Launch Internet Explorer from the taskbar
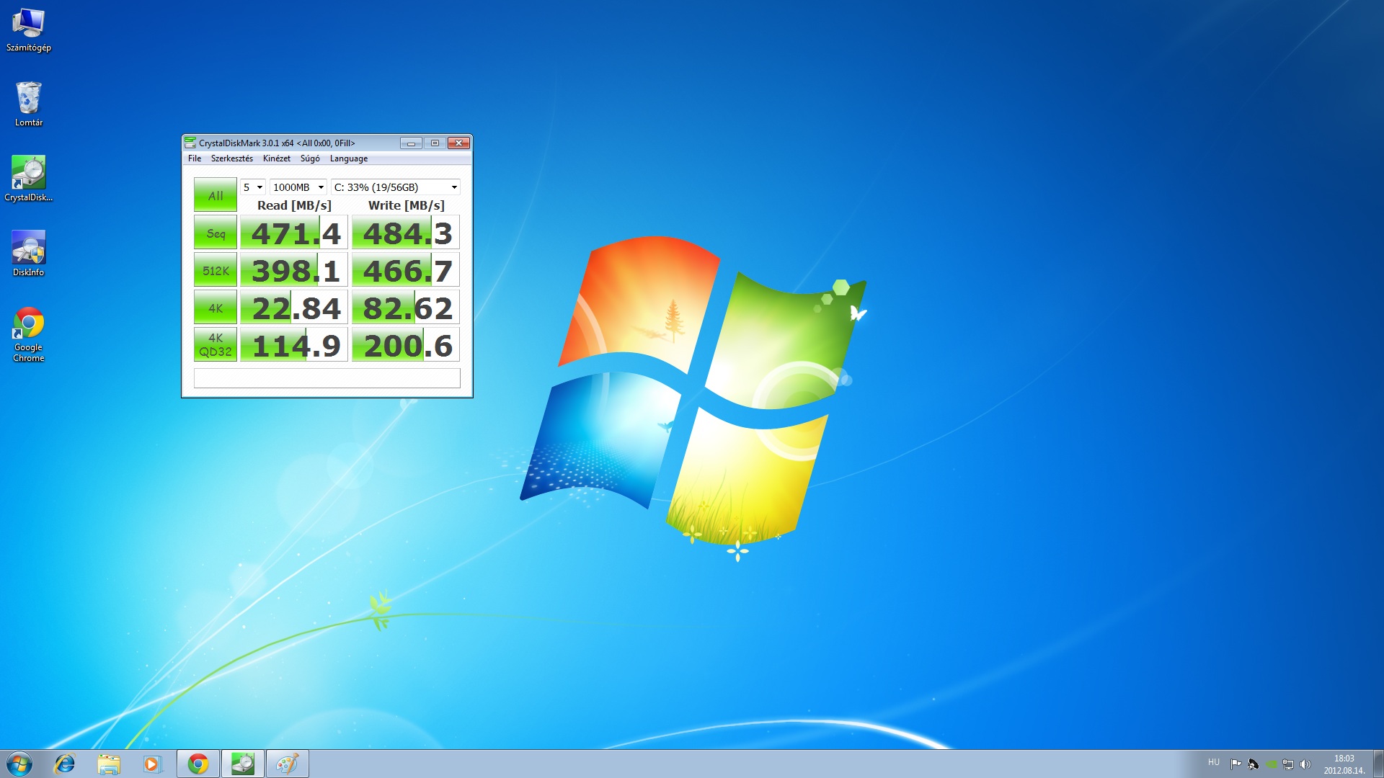1384x778 pixels. coord(65,764)
